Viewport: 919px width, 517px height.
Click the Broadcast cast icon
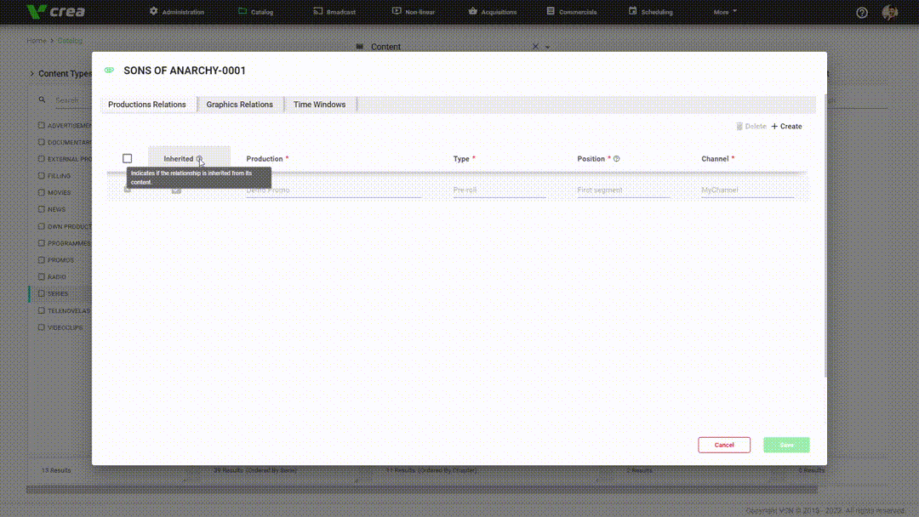pyautogui.click(x=317, y=11)
